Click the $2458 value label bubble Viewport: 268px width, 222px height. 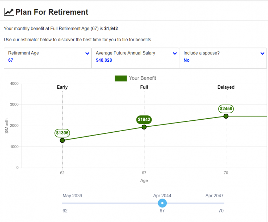[226, 109]
